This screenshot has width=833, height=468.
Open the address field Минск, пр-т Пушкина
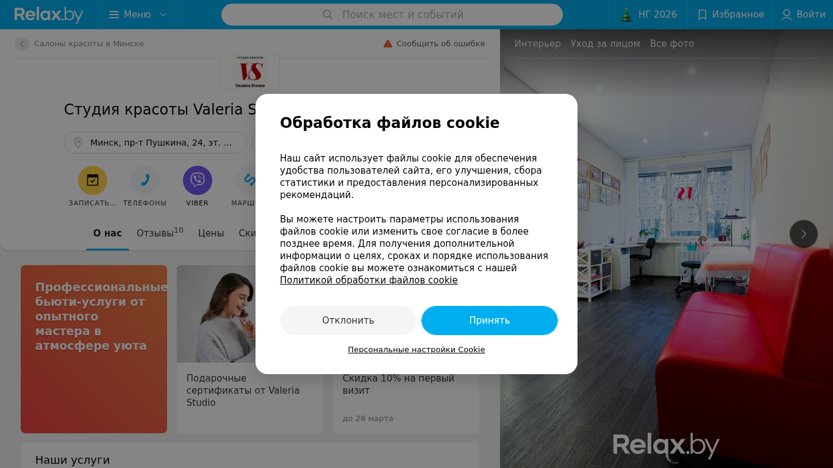pyautogui.click(x=156, y=143)
